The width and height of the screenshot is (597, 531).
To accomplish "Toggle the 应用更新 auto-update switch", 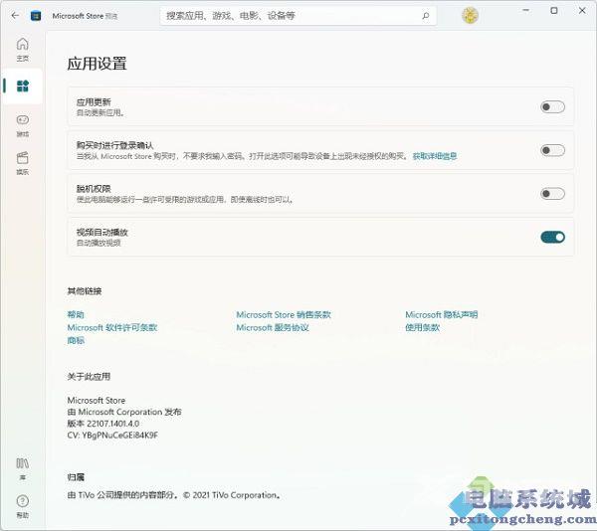I will coord(552,106).
